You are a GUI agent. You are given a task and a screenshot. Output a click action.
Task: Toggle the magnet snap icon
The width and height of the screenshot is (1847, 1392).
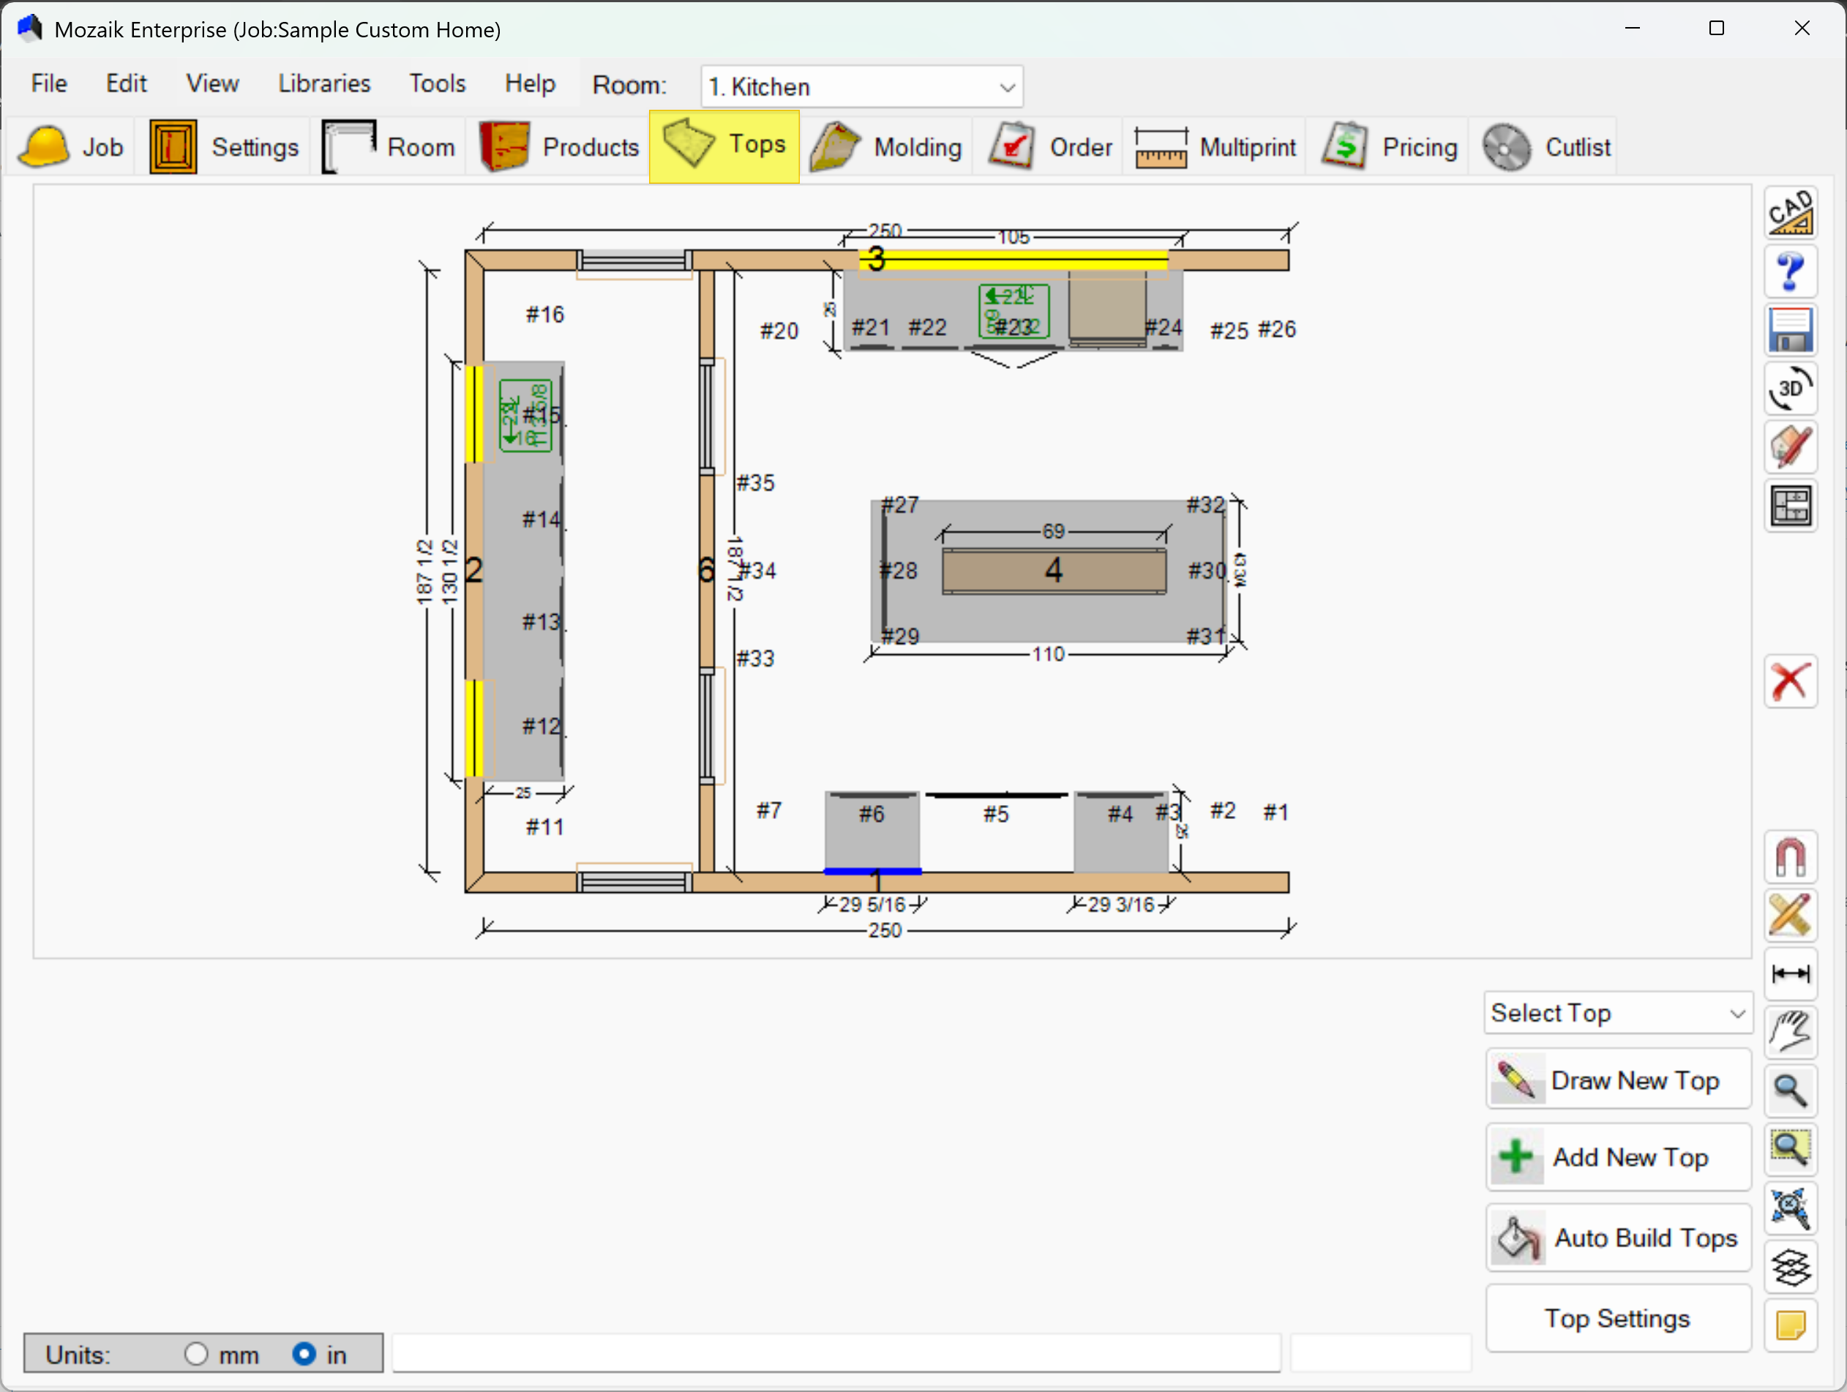pyautogui.click(x=1789, y=857)
